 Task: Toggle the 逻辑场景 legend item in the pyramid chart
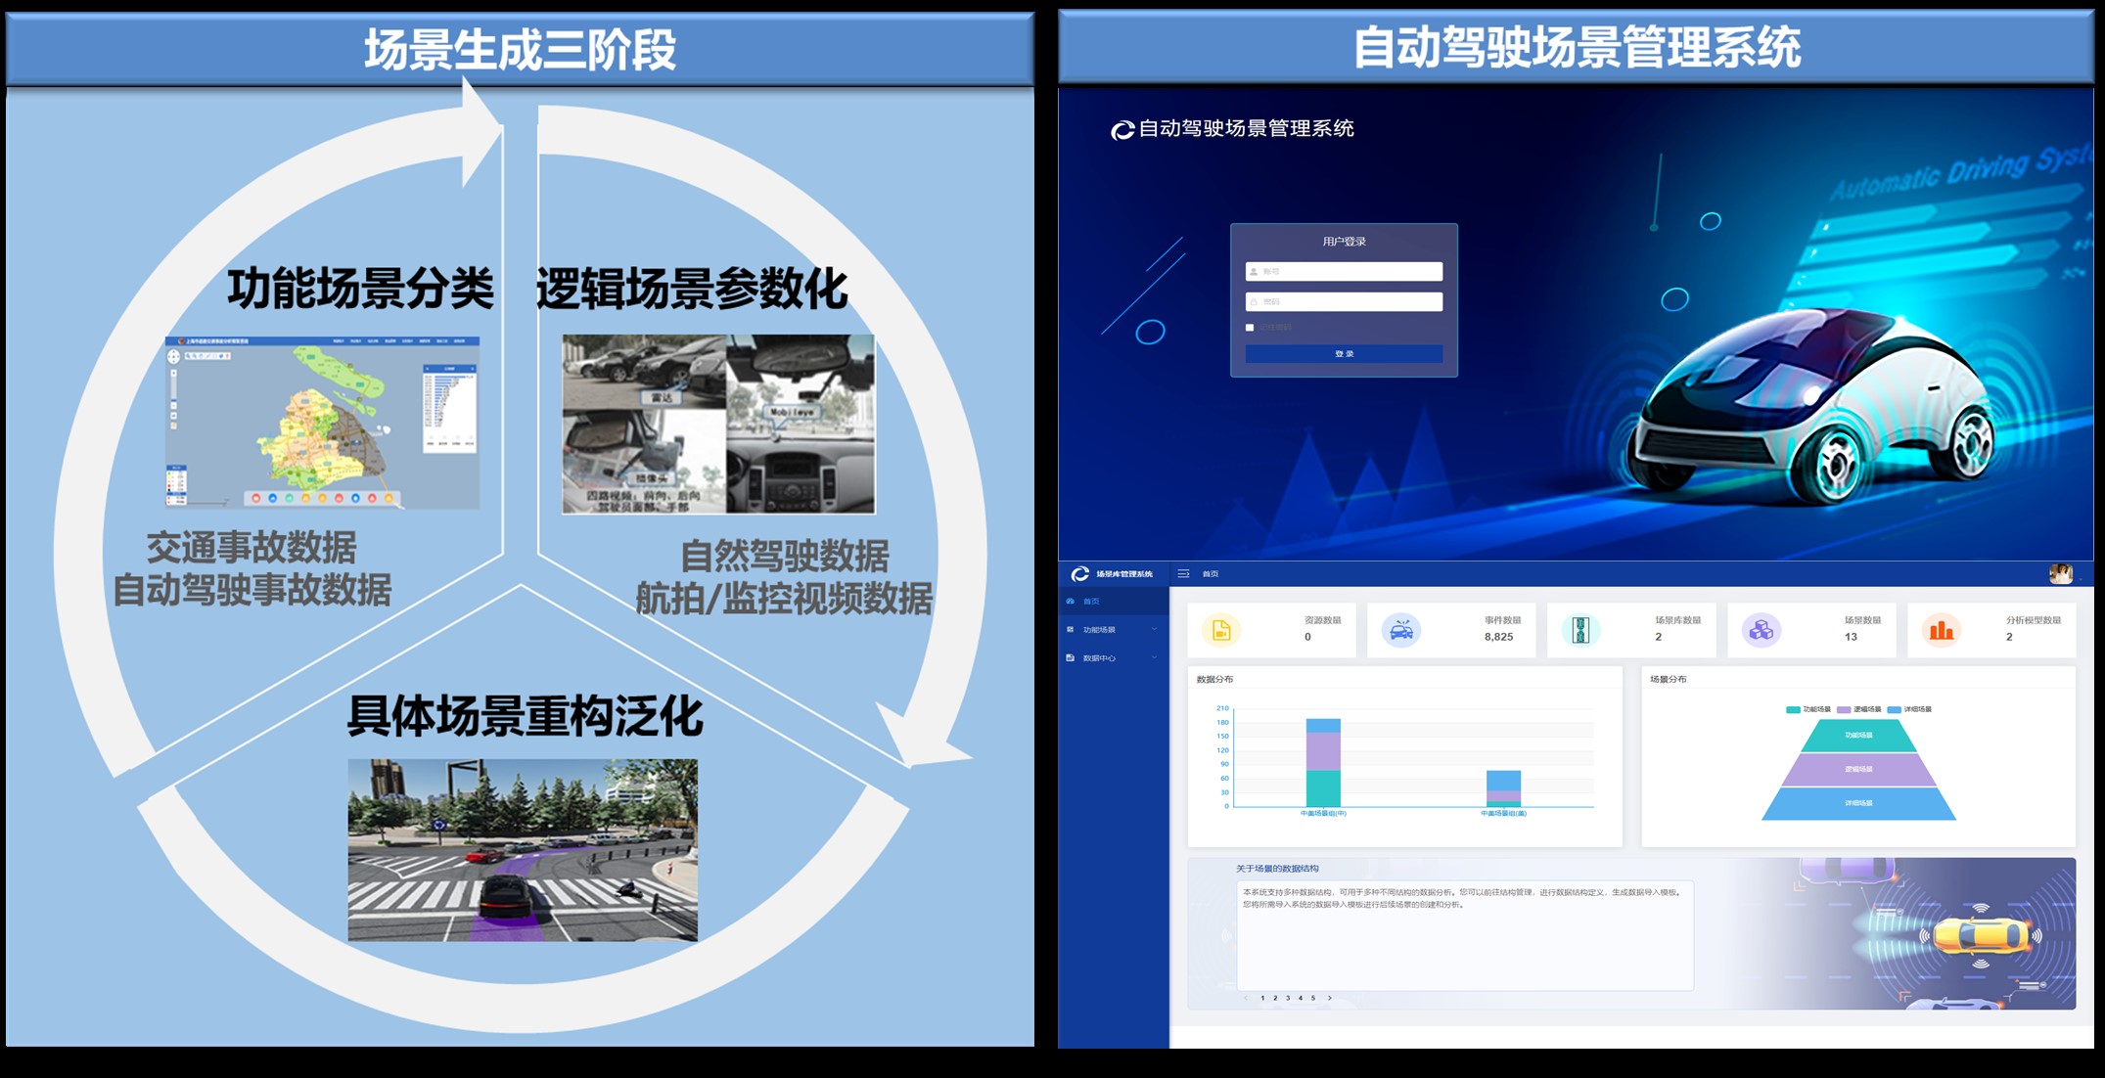(x=1859, y=709)
